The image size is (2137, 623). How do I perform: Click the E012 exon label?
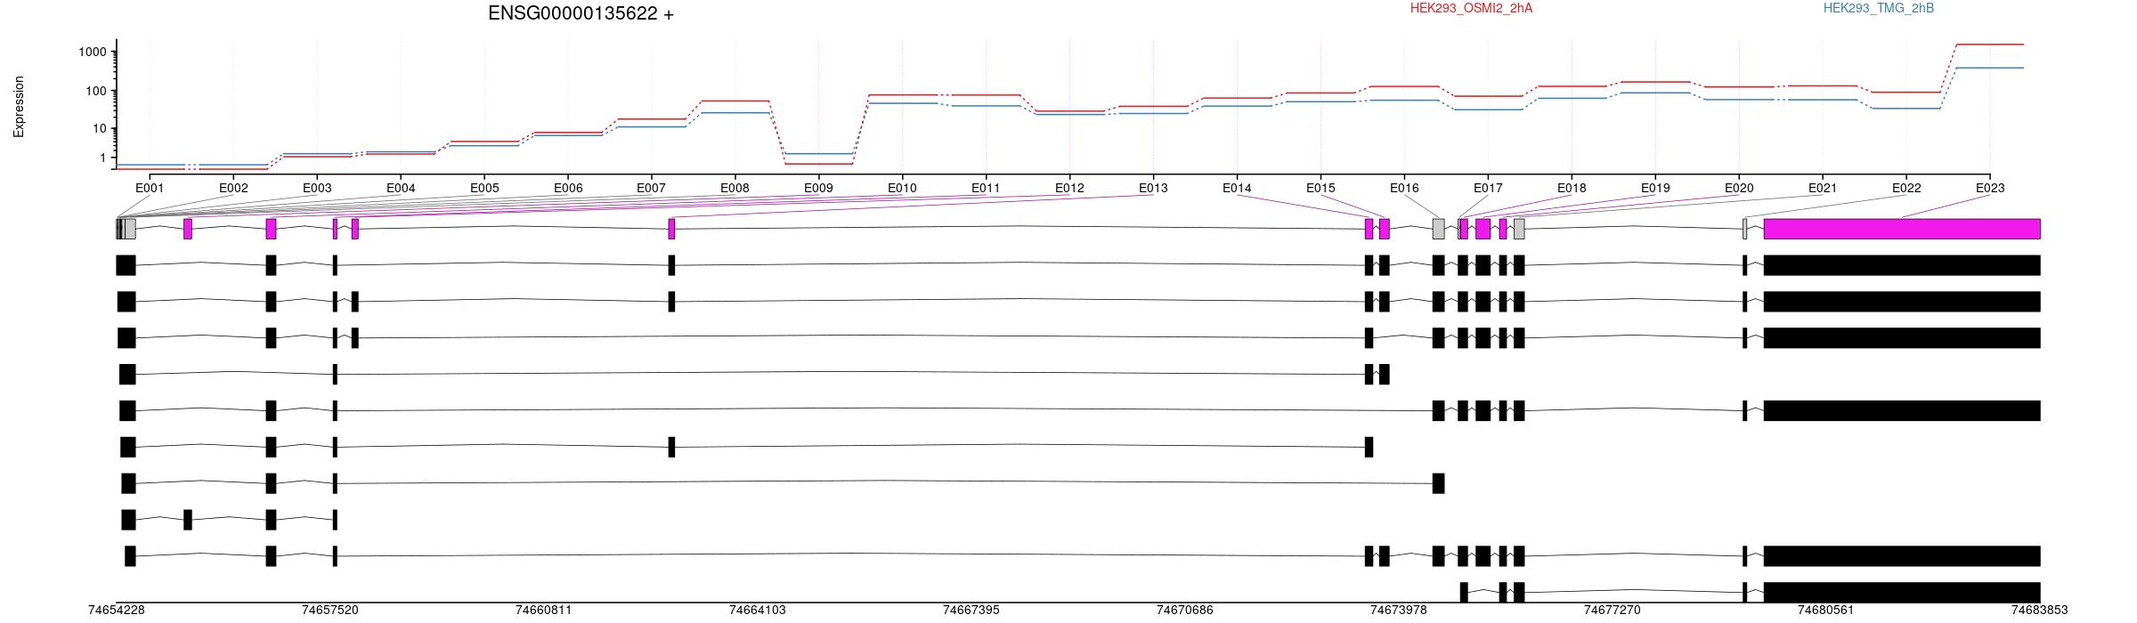pyautogui.click(x=1069, y=188)
